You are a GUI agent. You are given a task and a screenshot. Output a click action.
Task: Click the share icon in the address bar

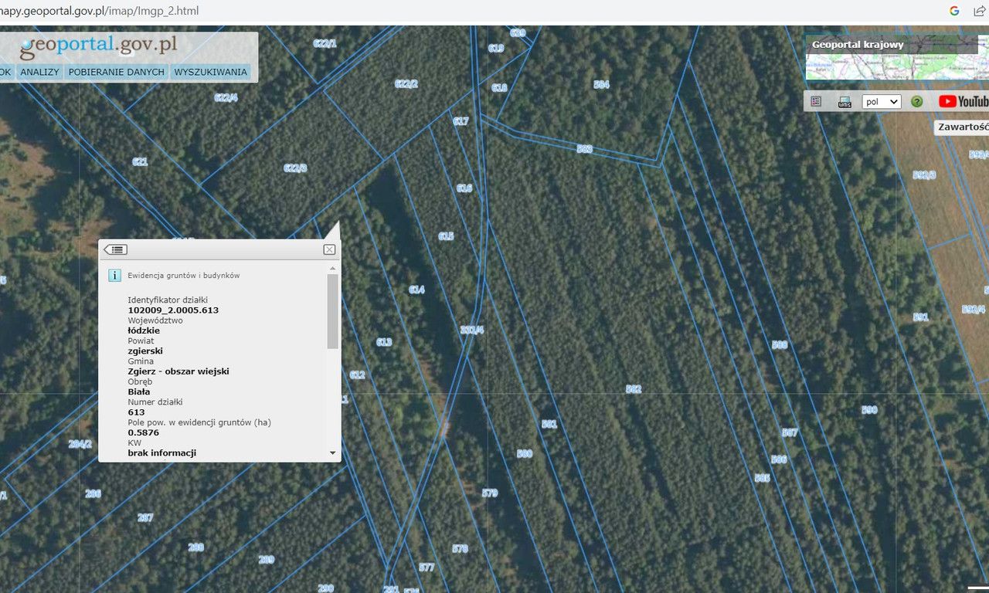coord(979,11)
